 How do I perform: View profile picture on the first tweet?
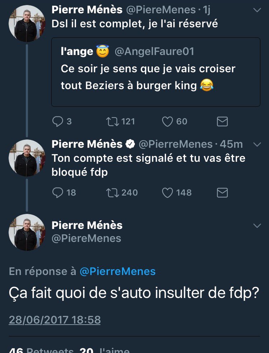coord(27,23)
